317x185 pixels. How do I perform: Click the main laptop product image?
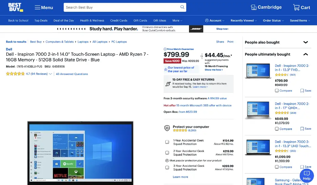80,153
